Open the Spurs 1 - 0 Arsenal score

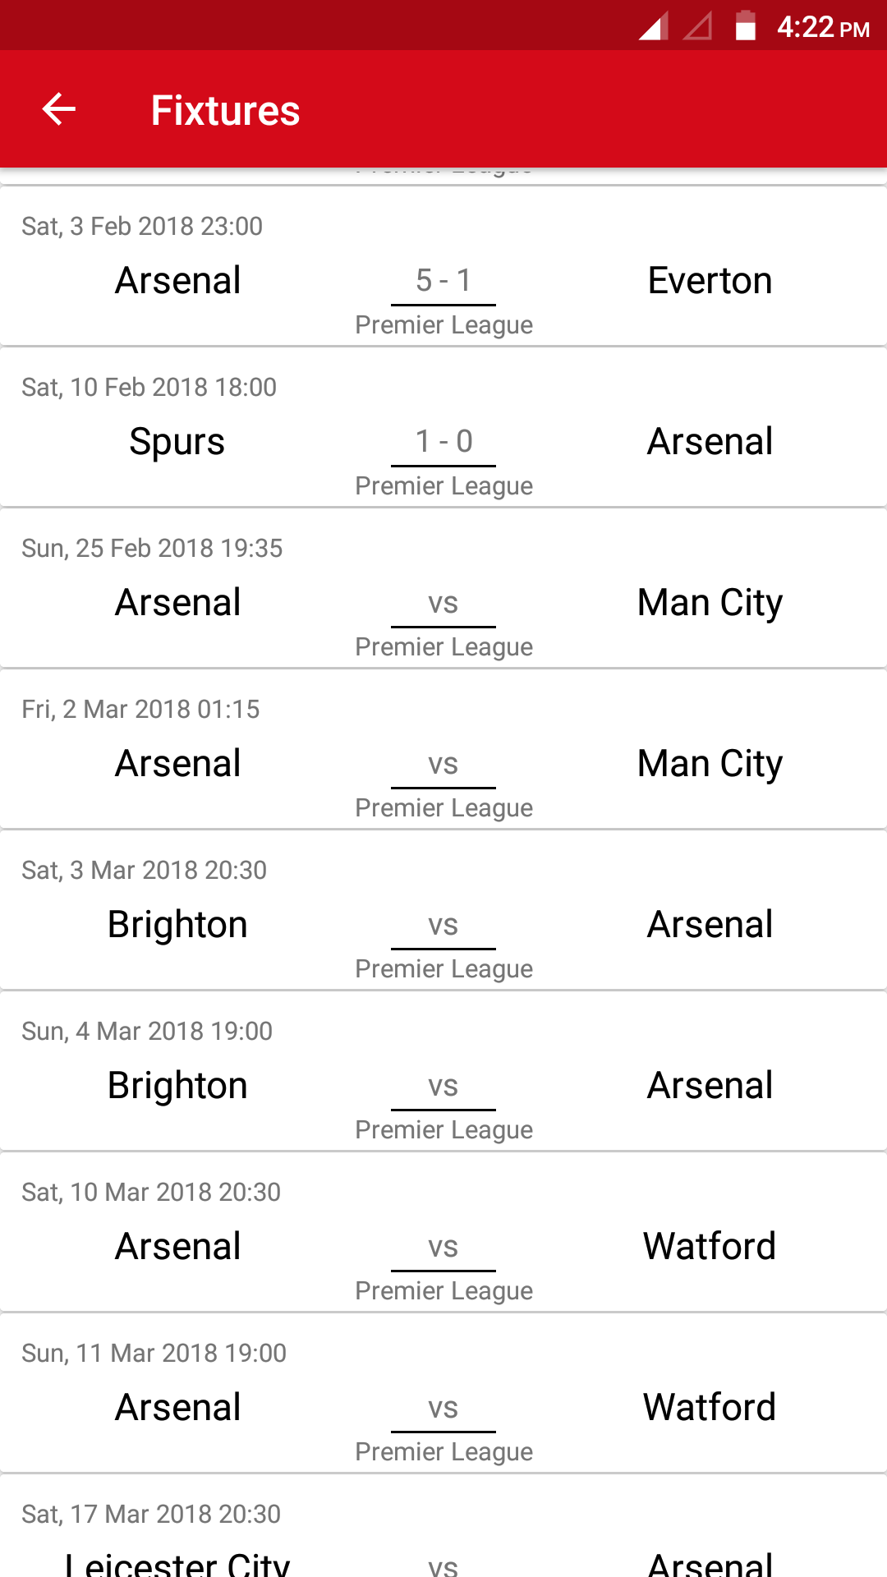click(443, 442)
